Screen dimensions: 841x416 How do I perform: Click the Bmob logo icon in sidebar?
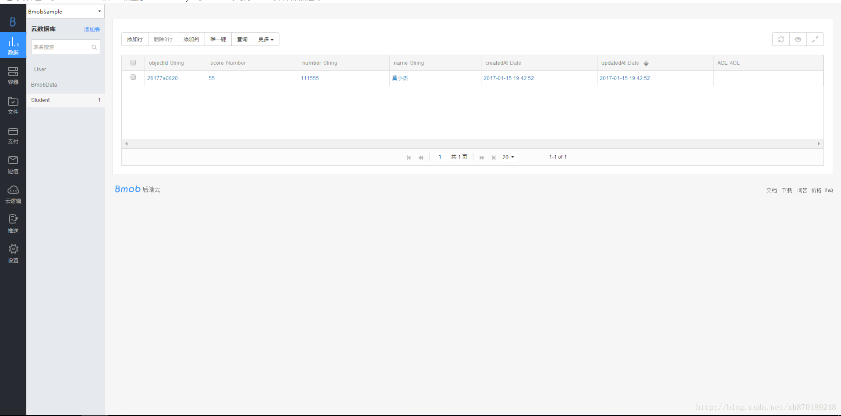(x=13, y=22)
